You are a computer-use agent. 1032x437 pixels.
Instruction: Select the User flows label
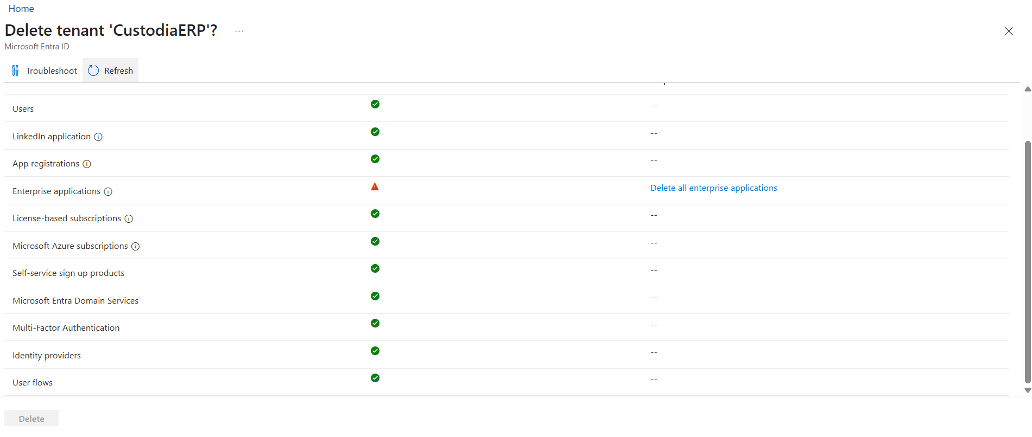pyautogui.click(x=33, y=383)
